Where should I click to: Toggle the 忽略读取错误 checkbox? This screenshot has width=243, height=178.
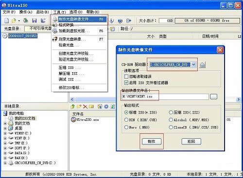[126, 76]
